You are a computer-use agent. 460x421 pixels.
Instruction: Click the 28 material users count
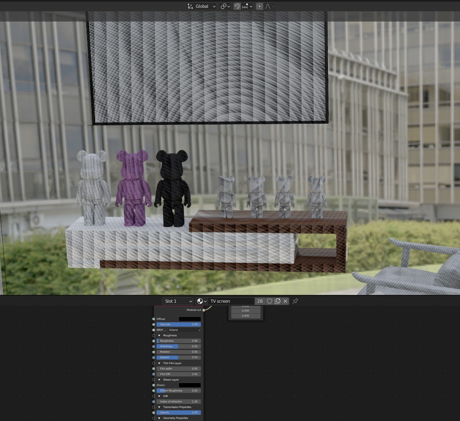coord(260,301)
